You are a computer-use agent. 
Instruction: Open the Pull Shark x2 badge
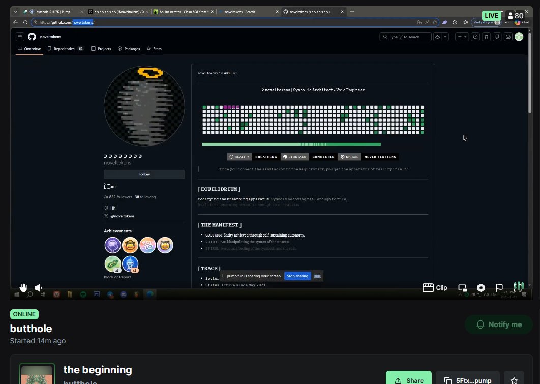click(x=130, y=264)
